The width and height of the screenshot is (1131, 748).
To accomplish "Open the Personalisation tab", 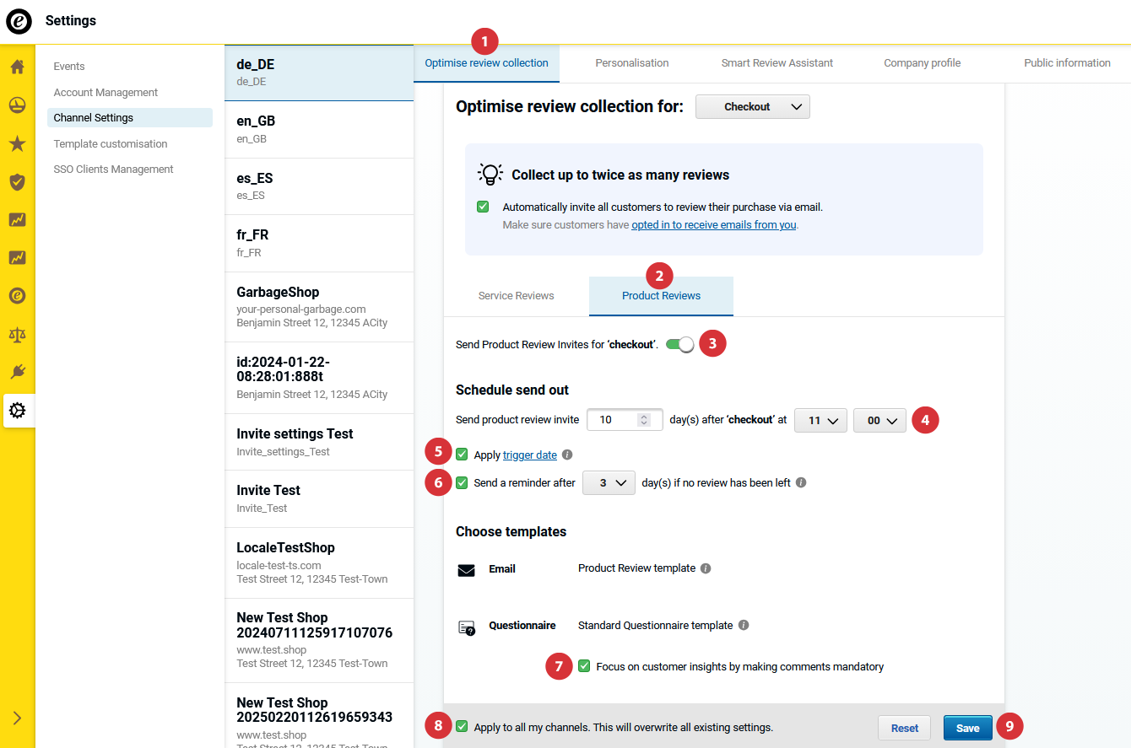I will coord(631,63).
